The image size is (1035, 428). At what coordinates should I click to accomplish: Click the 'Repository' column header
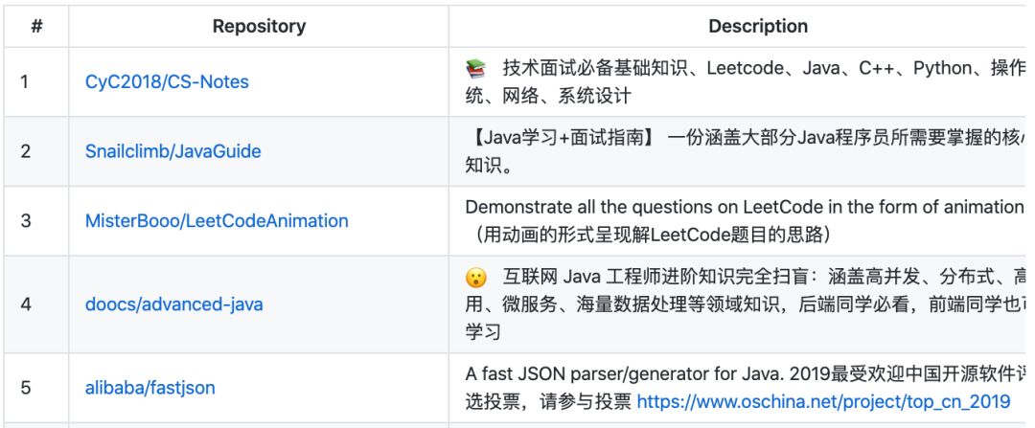259,27
